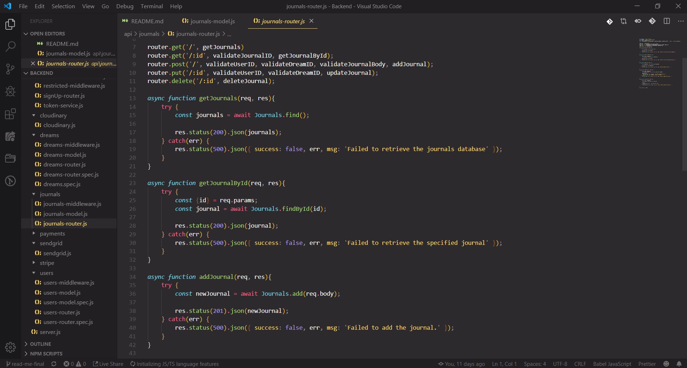The image size is (687, 368).
Task: Click the read-me-final branch indicator
Action: click(25, 364)
